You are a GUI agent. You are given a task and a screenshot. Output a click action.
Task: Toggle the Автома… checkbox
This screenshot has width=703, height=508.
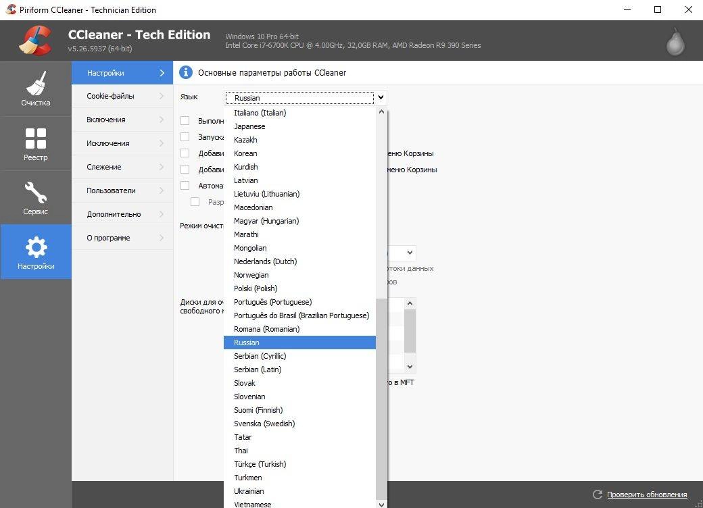click(185, 185)
